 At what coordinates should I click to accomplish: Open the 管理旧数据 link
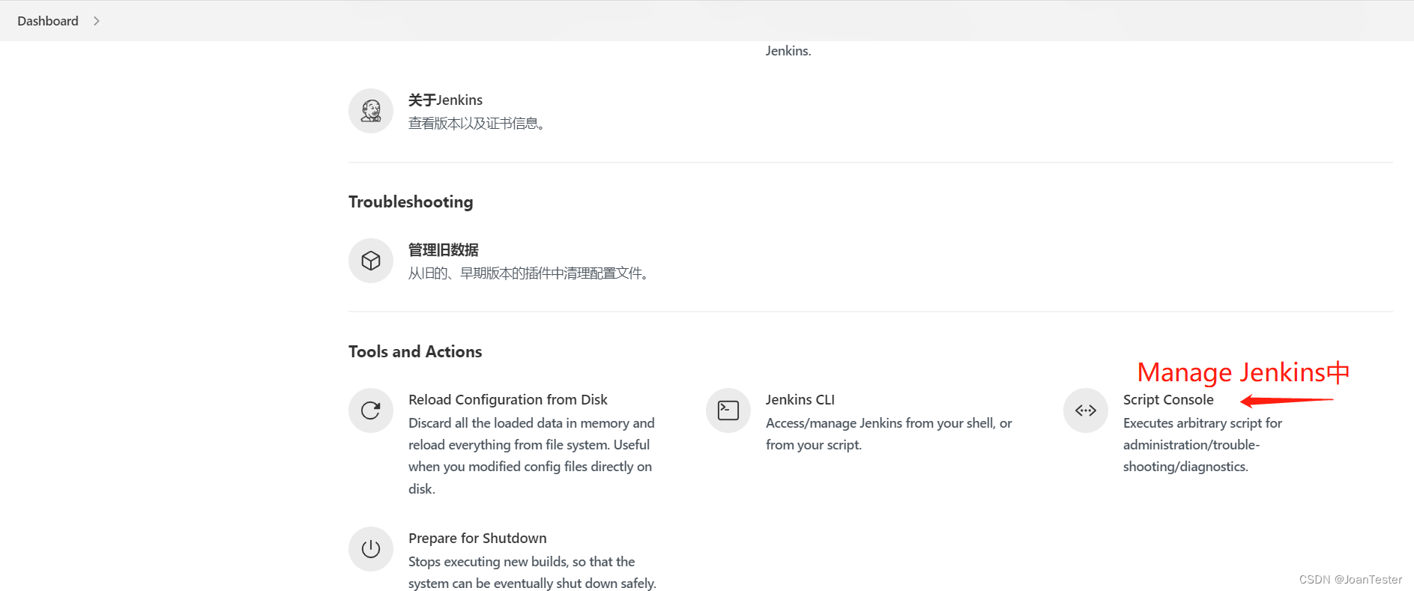(x=444, y=249)
